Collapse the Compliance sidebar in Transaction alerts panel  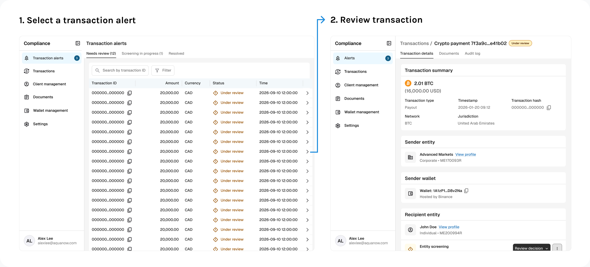click(x=78, y=43)
